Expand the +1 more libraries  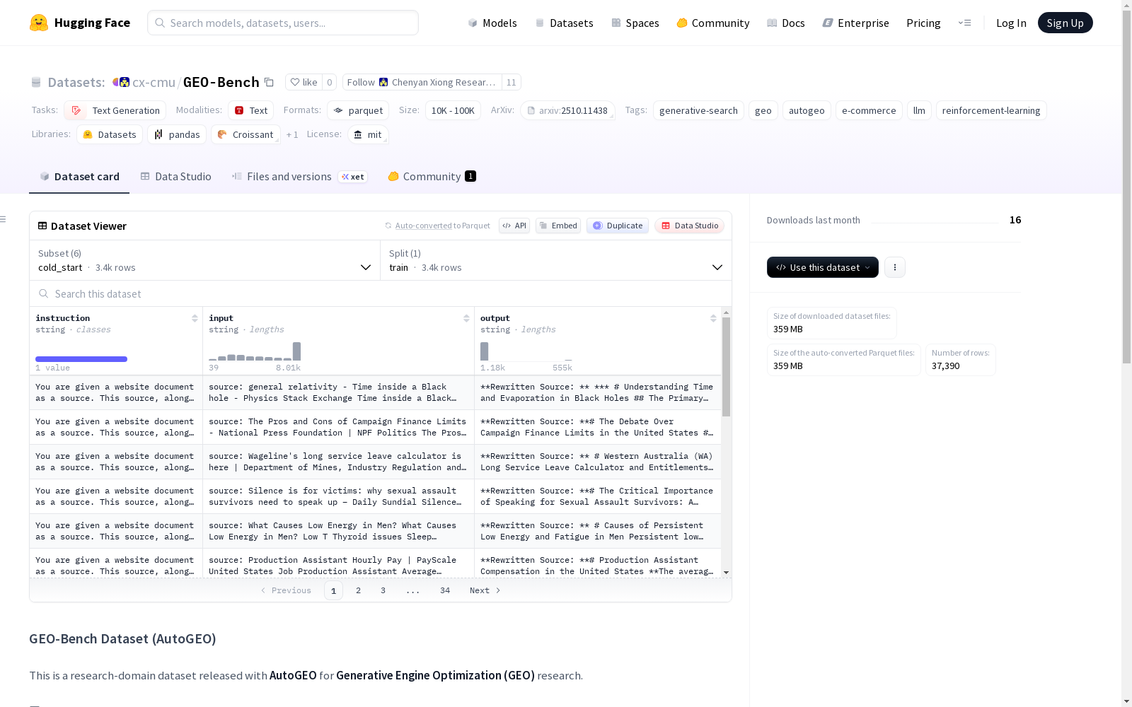(292, 134)
